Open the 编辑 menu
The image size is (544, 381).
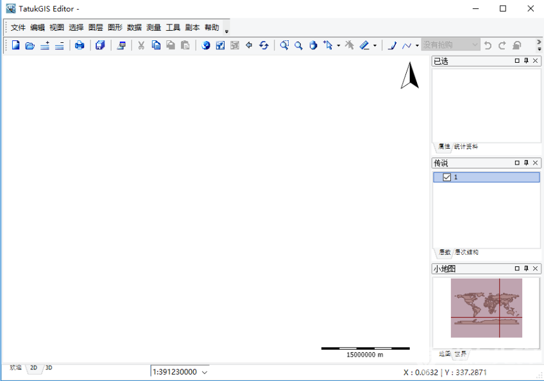37,28
